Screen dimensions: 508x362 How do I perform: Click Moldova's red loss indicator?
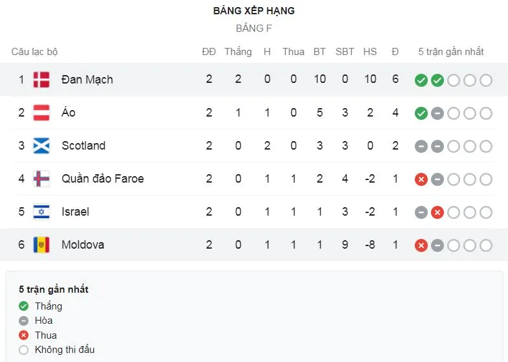[421, 245]
